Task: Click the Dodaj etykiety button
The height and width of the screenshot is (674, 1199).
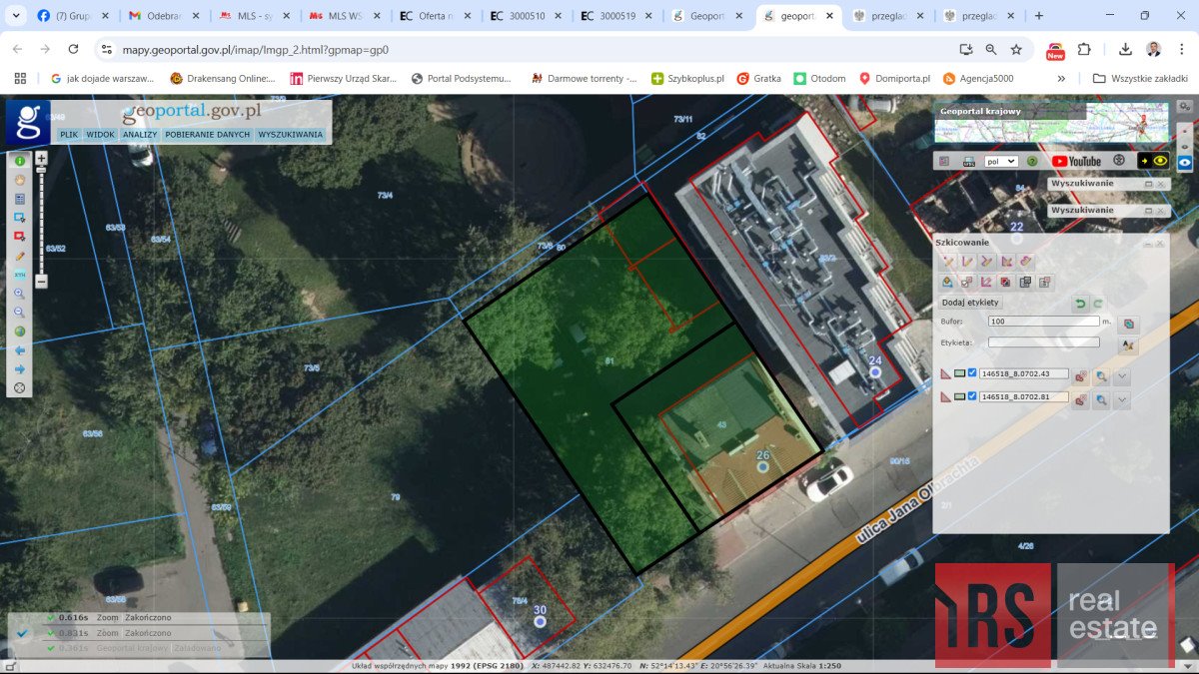Action: tap(969, 302)
